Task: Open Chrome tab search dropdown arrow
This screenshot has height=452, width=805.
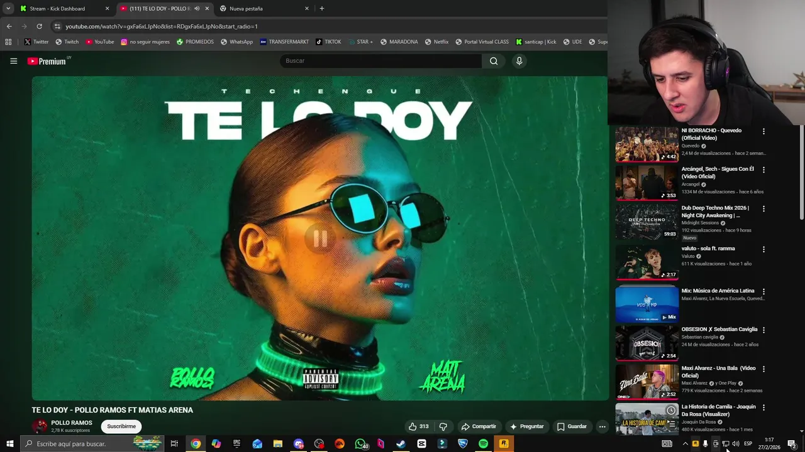Action: 8,9
